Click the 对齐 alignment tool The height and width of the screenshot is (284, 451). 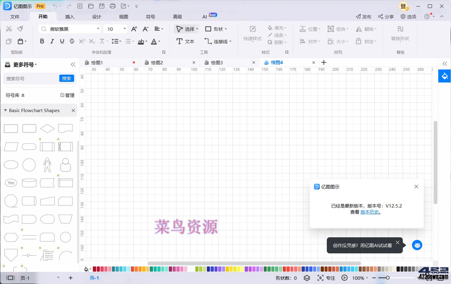point(310,41)
